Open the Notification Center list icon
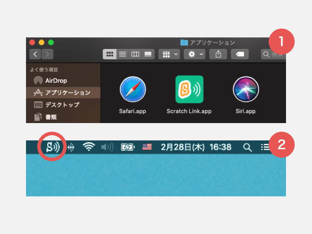The image size is (312, 234). click(265, 147)
